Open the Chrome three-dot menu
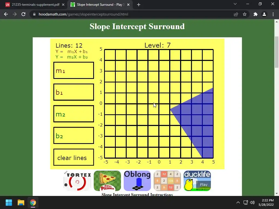This screenshot has height=209, width=279. (x=273, y=14)
